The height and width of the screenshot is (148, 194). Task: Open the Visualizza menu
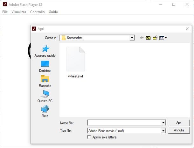pos(19,12)
